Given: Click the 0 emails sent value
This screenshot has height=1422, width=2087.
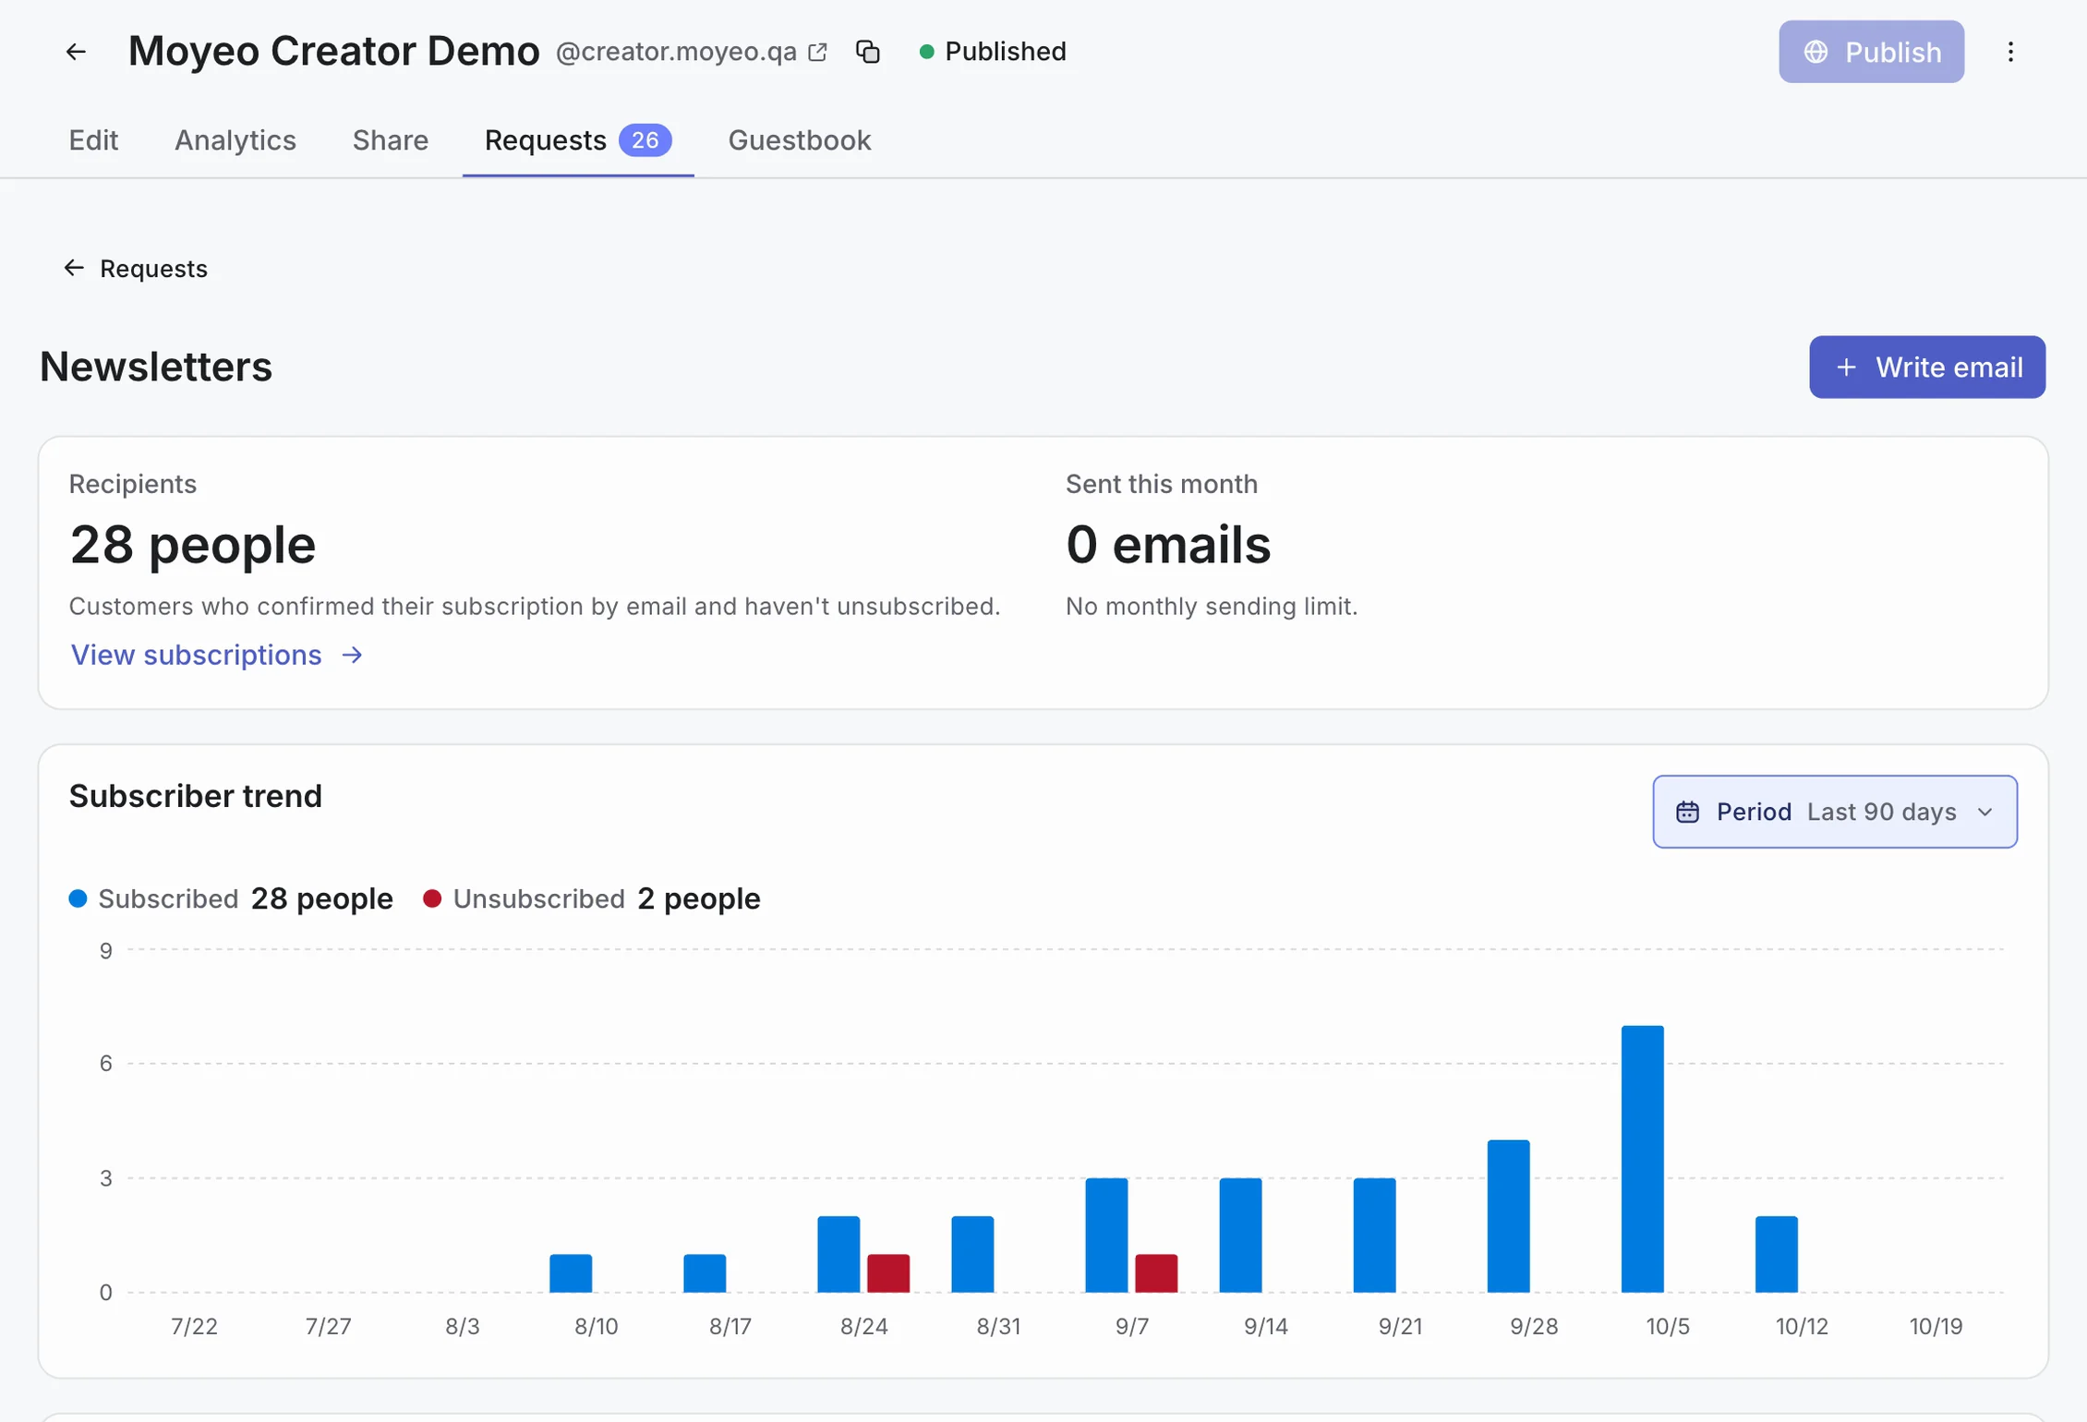Looking at the screenshot, I should pyautogui.click(x=1168, y=545).
